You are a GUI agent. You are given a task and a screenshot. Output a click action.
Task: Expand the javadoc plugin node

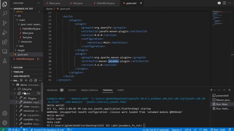pos(16,102)
